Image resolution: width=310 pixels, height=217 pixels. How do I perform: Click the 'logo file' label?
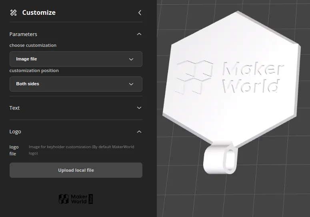pyautogui.click(x=14, y=150)
